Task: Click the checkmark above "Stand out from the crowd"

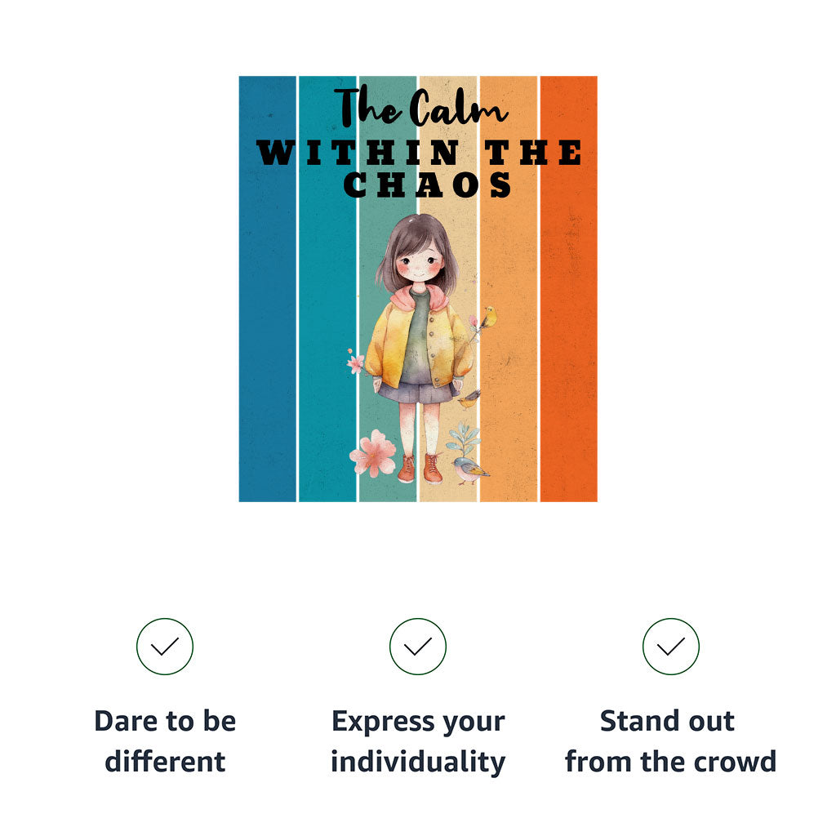Action: coord(671,647)
